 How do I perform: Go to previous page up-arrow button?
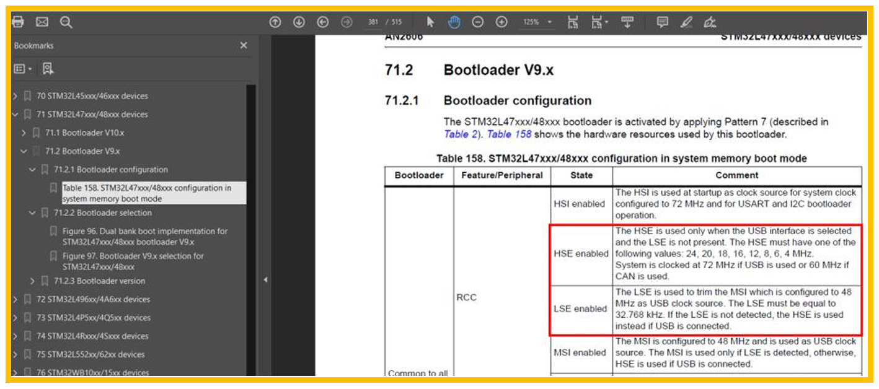[275, 22]
